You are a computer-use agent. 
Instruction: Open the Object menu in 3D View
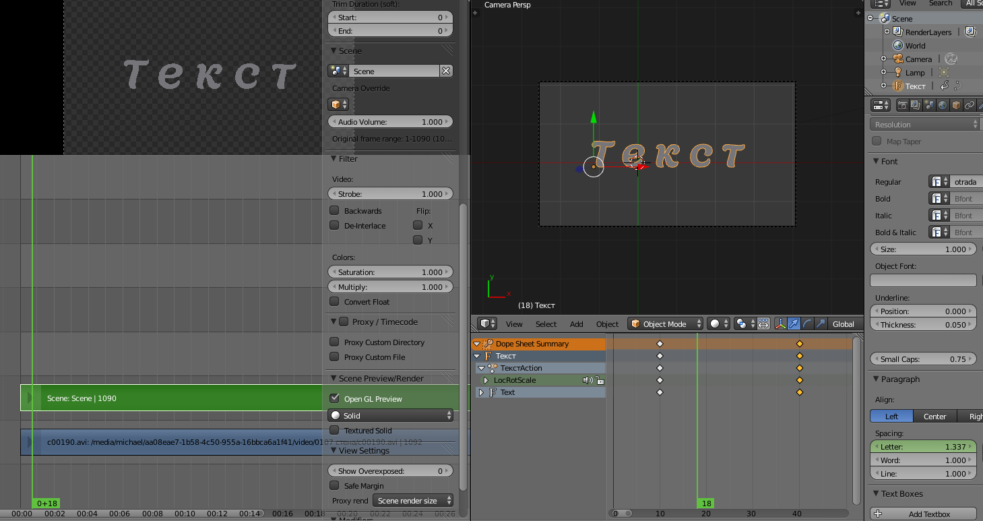click(x=607, y=324)
